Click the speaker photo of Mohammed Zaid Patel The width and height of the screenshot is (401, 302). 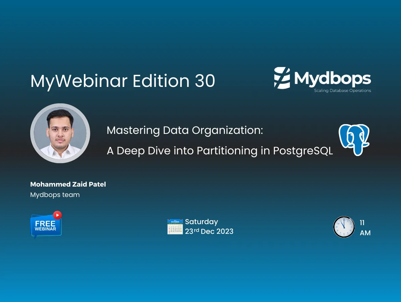click(60, 133)
